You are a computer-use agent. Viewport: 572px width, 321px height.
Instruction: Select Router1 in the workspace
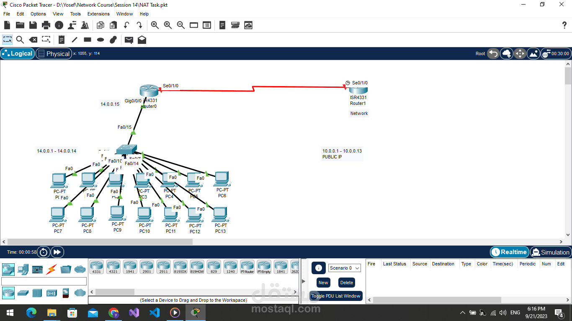pos(358,90)
